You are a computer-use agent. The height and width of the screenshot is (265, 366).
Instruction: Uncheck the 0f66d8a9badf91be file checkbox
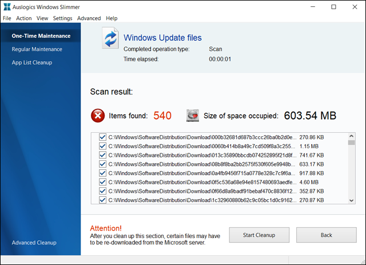[x=102, y=191]
